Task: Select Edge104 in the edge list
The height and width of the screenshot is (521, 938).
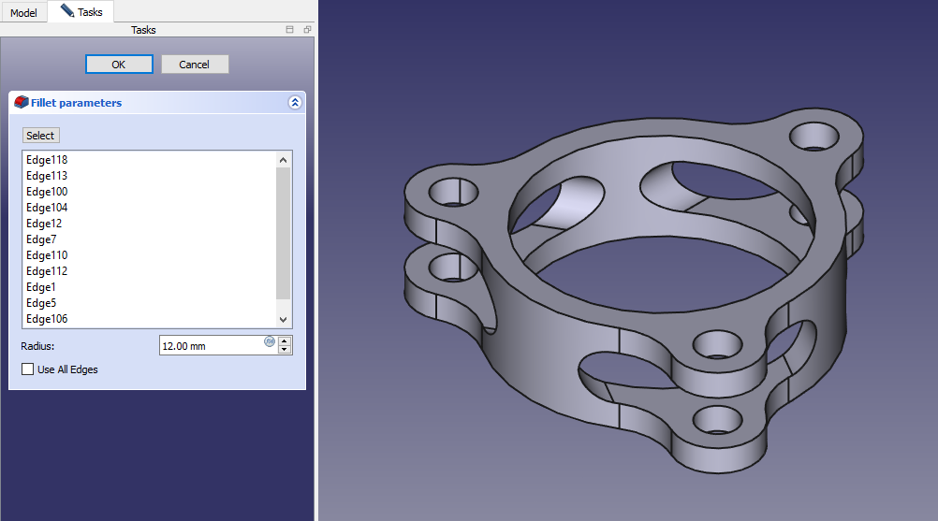Action: coord(47,208)
